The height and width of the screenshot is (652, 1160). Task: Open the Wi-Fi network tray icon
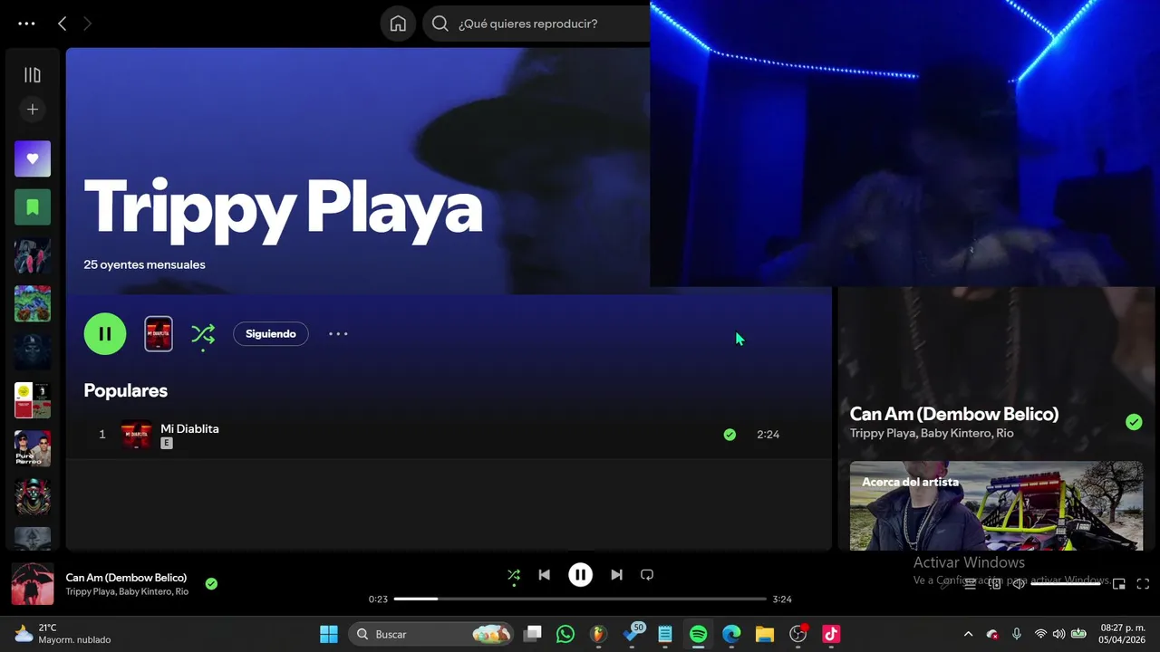(1040, 634)
